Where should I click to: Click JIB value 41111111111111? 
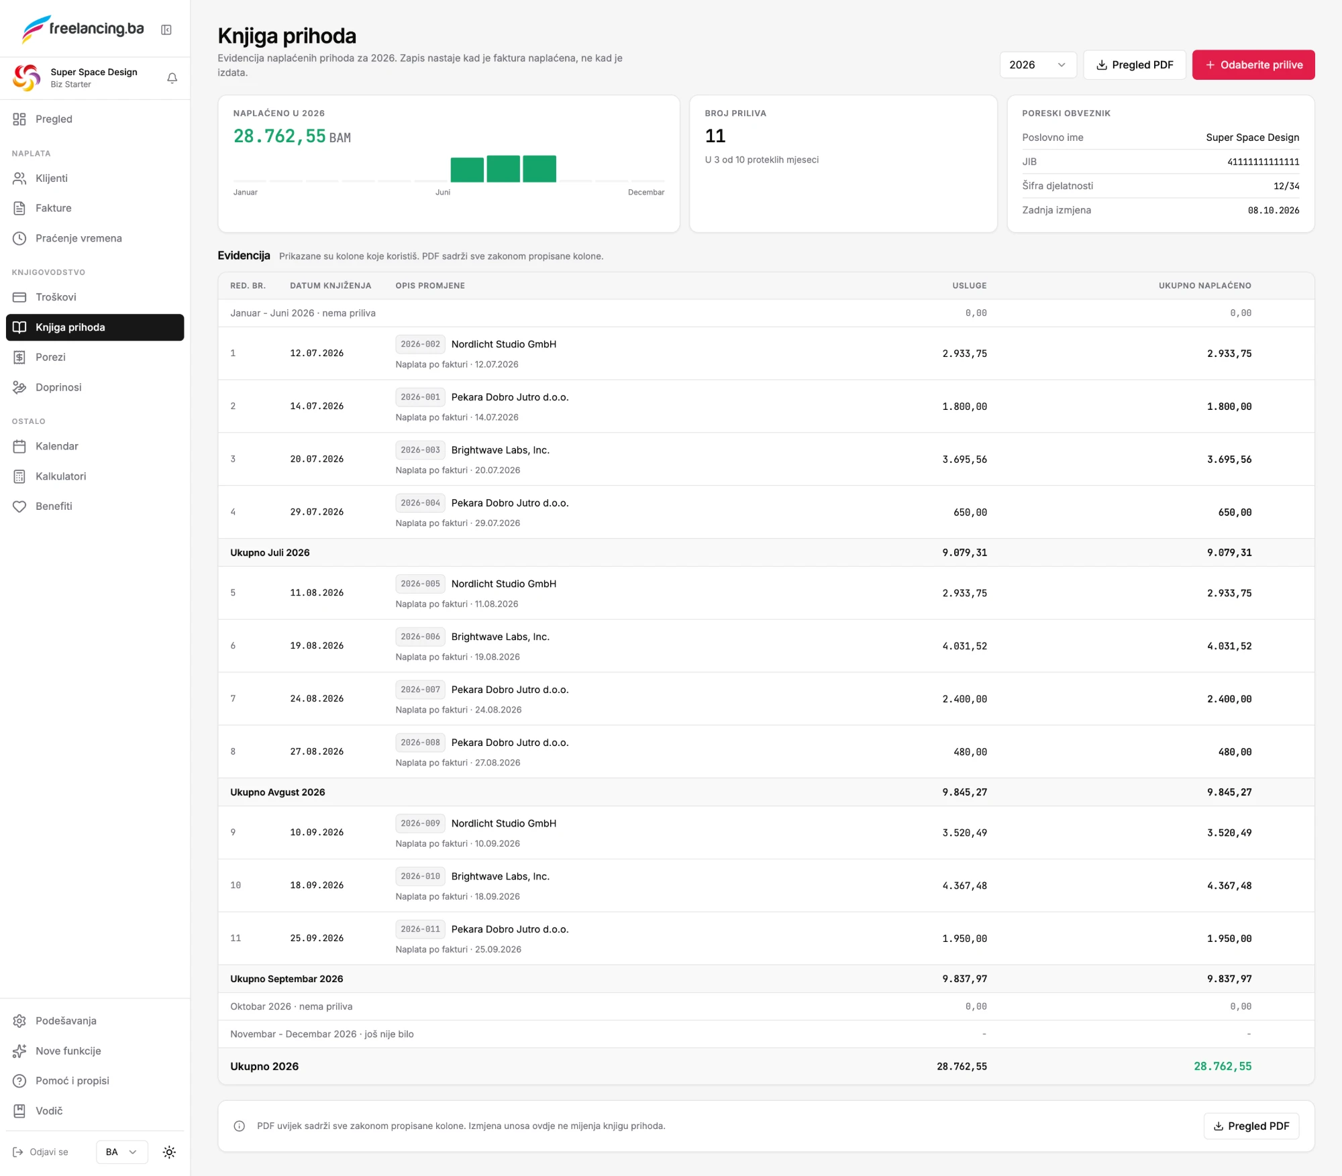(x=1263, y=162)
